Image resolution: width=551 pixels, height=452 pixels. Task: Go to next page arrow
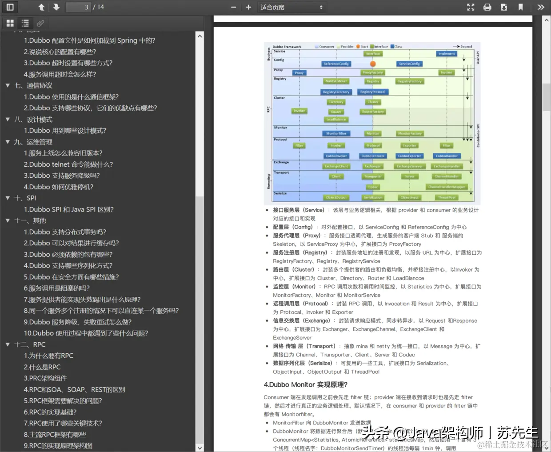pyautogui.click(x=56, y=7)
